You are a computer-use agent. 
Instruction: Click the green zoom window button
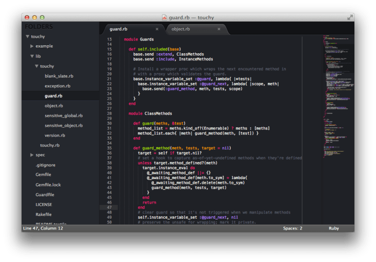42,17
